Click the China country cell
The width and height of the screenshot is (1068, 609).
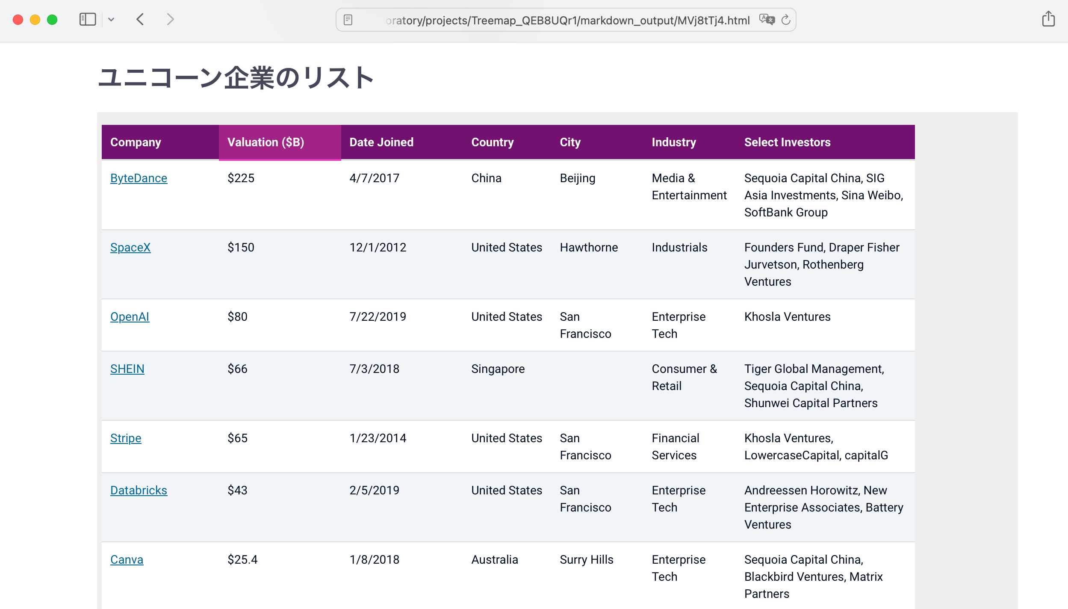coord(507,195)
